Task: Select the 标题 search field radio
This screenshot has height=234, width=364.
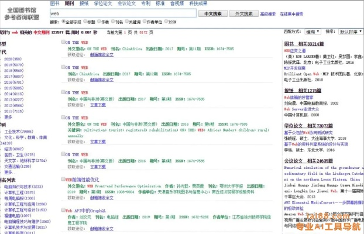Action: (85, 21)
